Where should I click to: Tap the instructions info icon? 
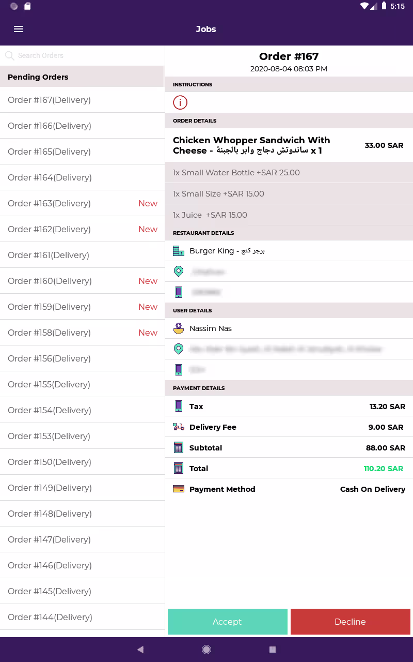tap(180, 102)
